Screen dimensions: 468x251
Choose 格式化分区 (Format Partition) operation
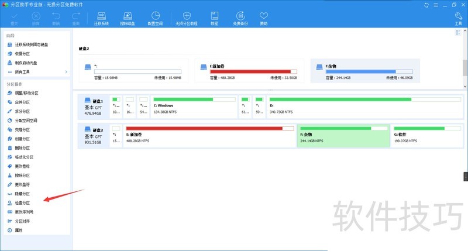point(23,157)
